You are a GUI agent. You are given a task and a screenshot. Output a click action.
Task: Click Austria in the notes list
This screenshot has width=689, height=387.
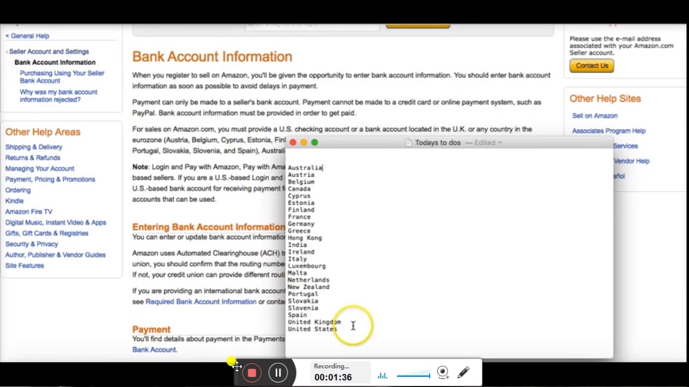(301, 175)
